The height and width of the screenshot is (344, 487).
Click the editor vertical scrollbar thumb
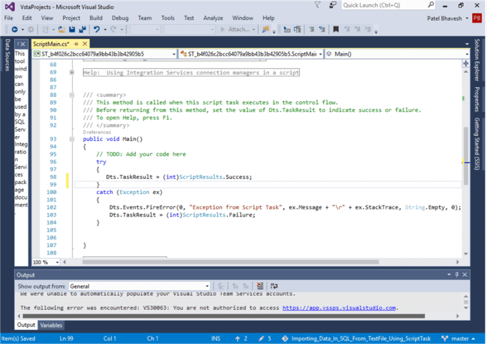[x=466, y=156]
